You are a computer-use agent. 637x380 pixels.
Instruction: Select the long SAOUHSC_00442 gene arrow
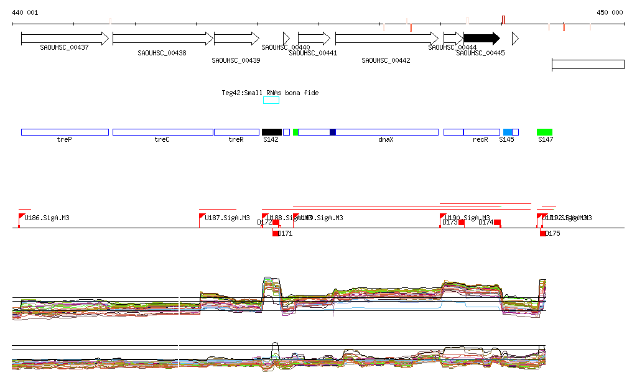coord(386,39)
